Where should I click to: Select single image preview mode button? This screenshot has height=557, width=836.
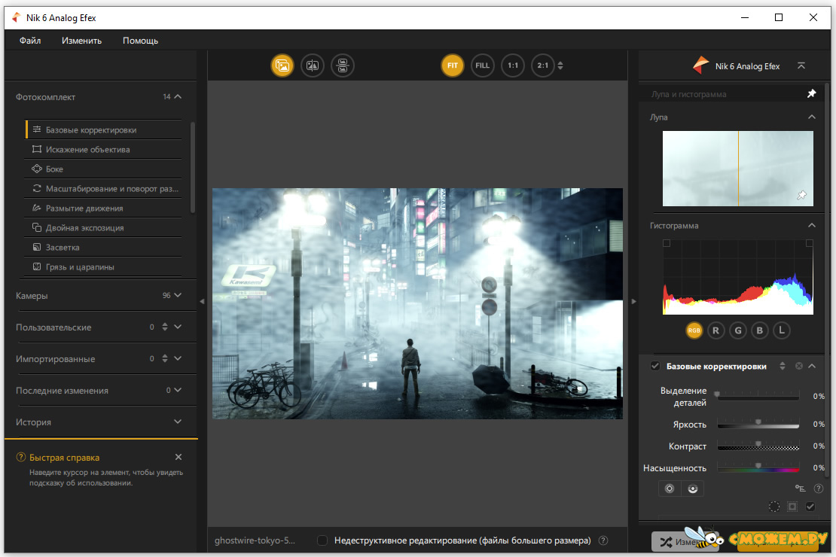(282, 65)
